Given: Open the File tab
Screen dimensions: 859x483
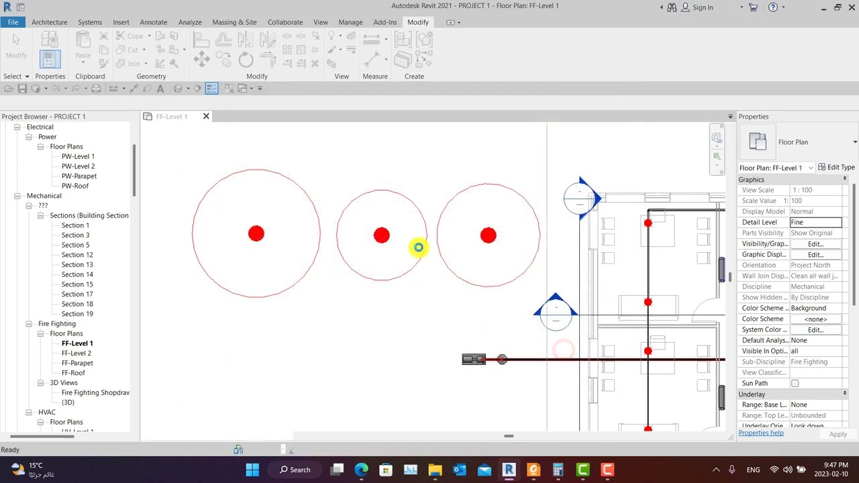Looking at the screenshot, I should pyautogui.click(x=13, y=22).
